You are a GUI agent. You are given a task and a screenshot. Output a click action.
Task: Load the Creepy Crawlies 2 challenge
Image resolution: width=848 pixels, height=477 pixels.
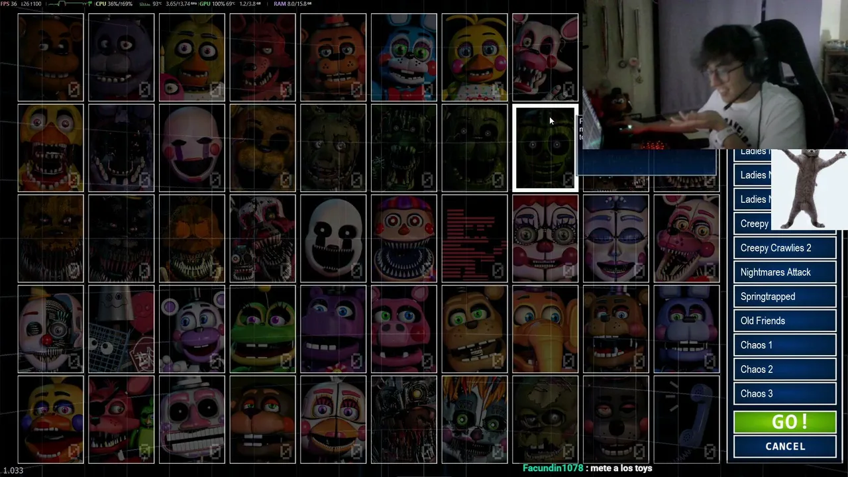coord(785,248)
